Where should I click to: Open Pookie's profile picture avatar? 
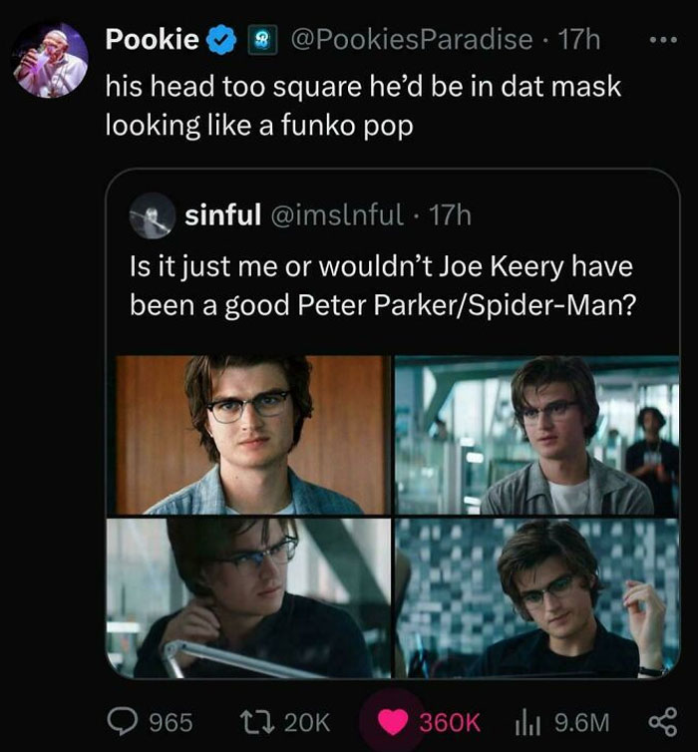point(50,60)
